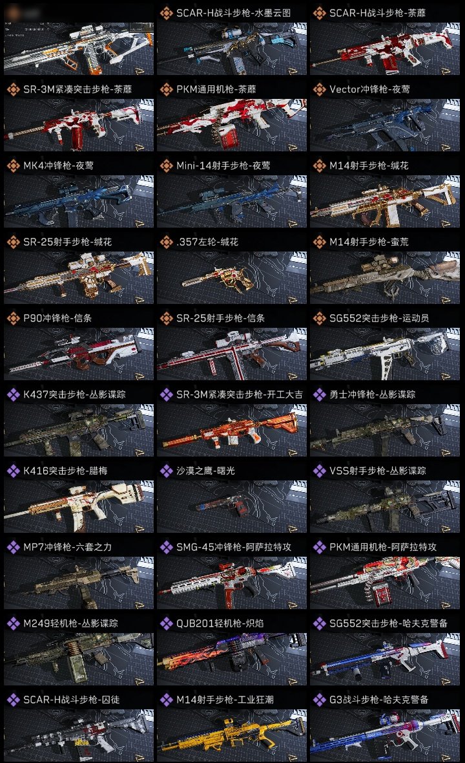Click the orange rarity icon beside P90冲锋枪-信条

click(x=13, y=318)
